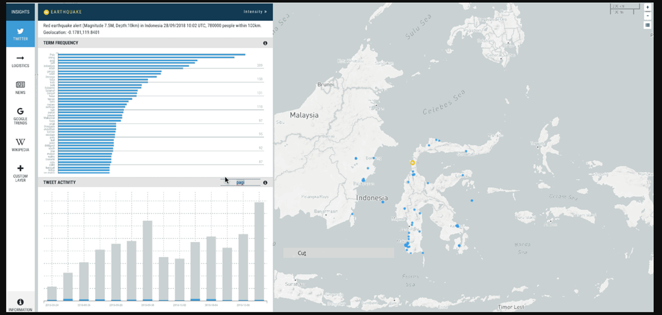Click the tallest bar in Tweet Activity
This screenshot has width=662, height=315.
pyautogui.click(x=259, y=251)
